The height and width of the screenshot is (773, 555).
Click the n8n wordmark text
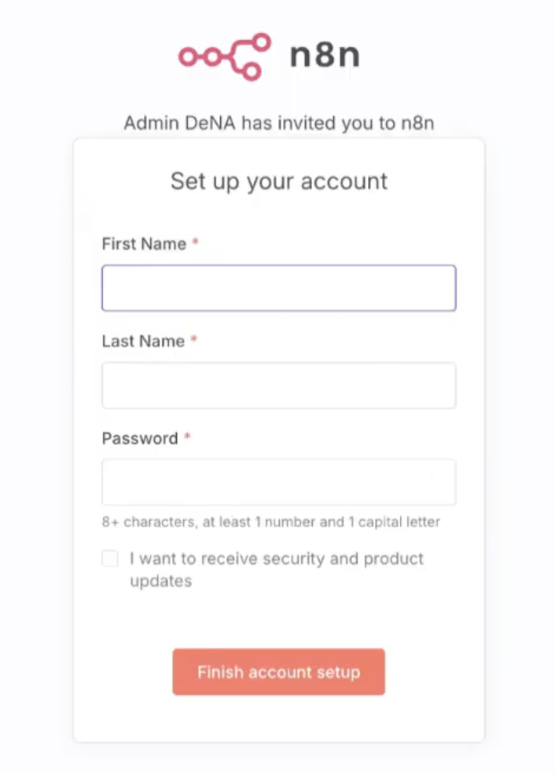(325, 57)
